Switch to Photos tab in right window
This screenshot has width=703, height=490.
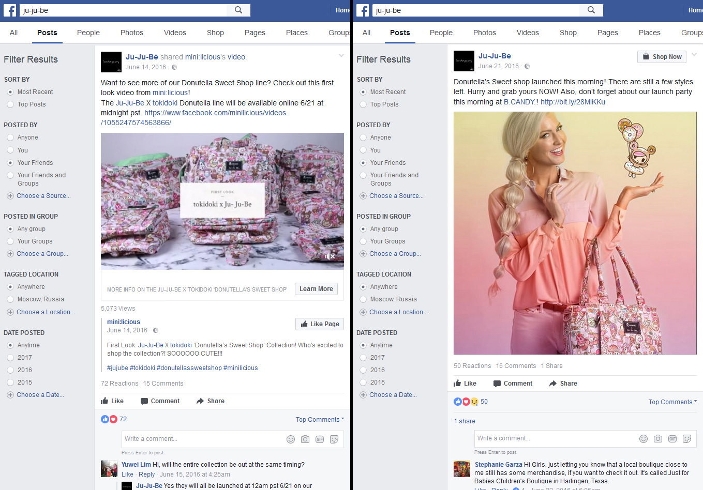(x=485, y=33)
